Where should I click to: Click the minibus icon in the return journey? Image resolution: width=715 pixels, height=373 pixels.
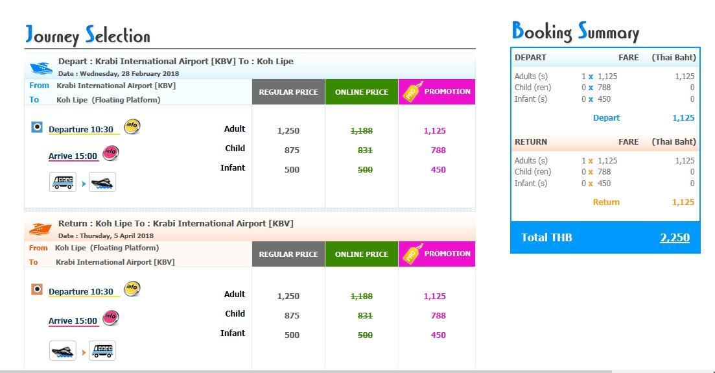point(102,351)
